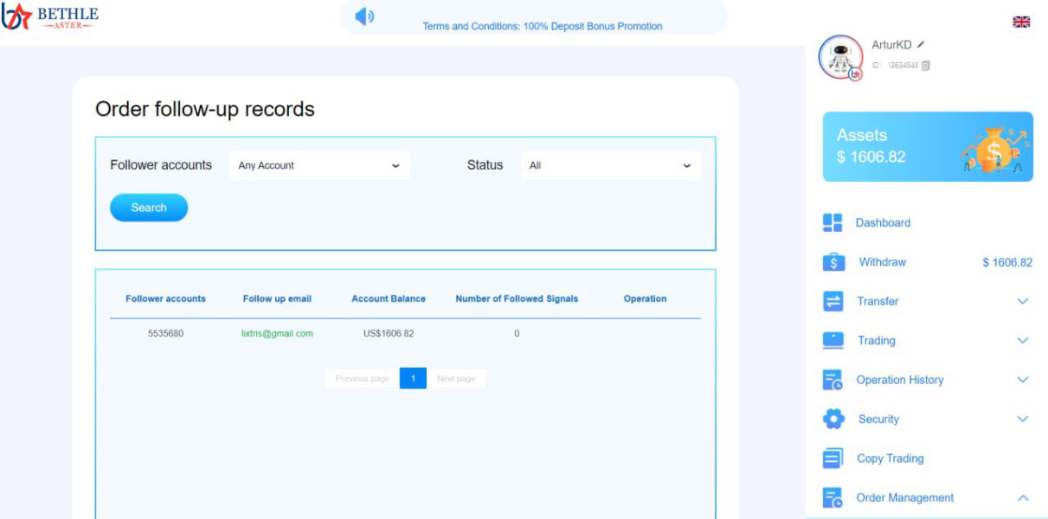The width and height of the screenshot is (1048, 519).
Task: Collapse the Order Management chevron
Action: pos(1022,497)
